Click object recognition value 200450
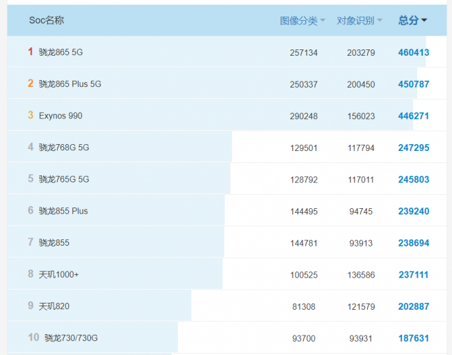This screenshot has width=452, height=355. 361,84
